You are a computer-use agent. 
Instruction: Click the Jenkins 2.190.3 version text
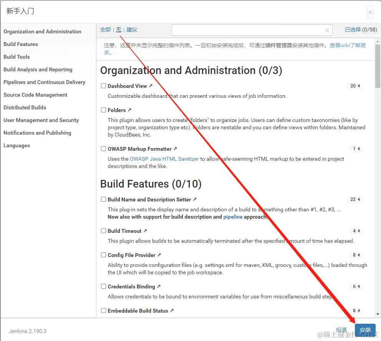click(28, 331)
